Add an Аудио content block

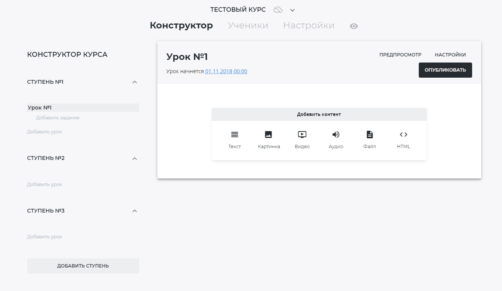point(336,140)
